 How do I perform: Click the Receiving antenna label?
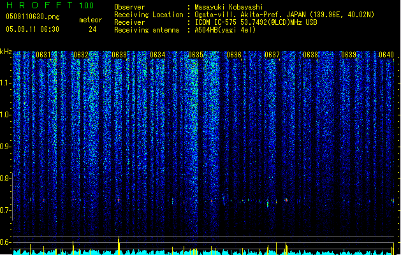pos(147,30)
